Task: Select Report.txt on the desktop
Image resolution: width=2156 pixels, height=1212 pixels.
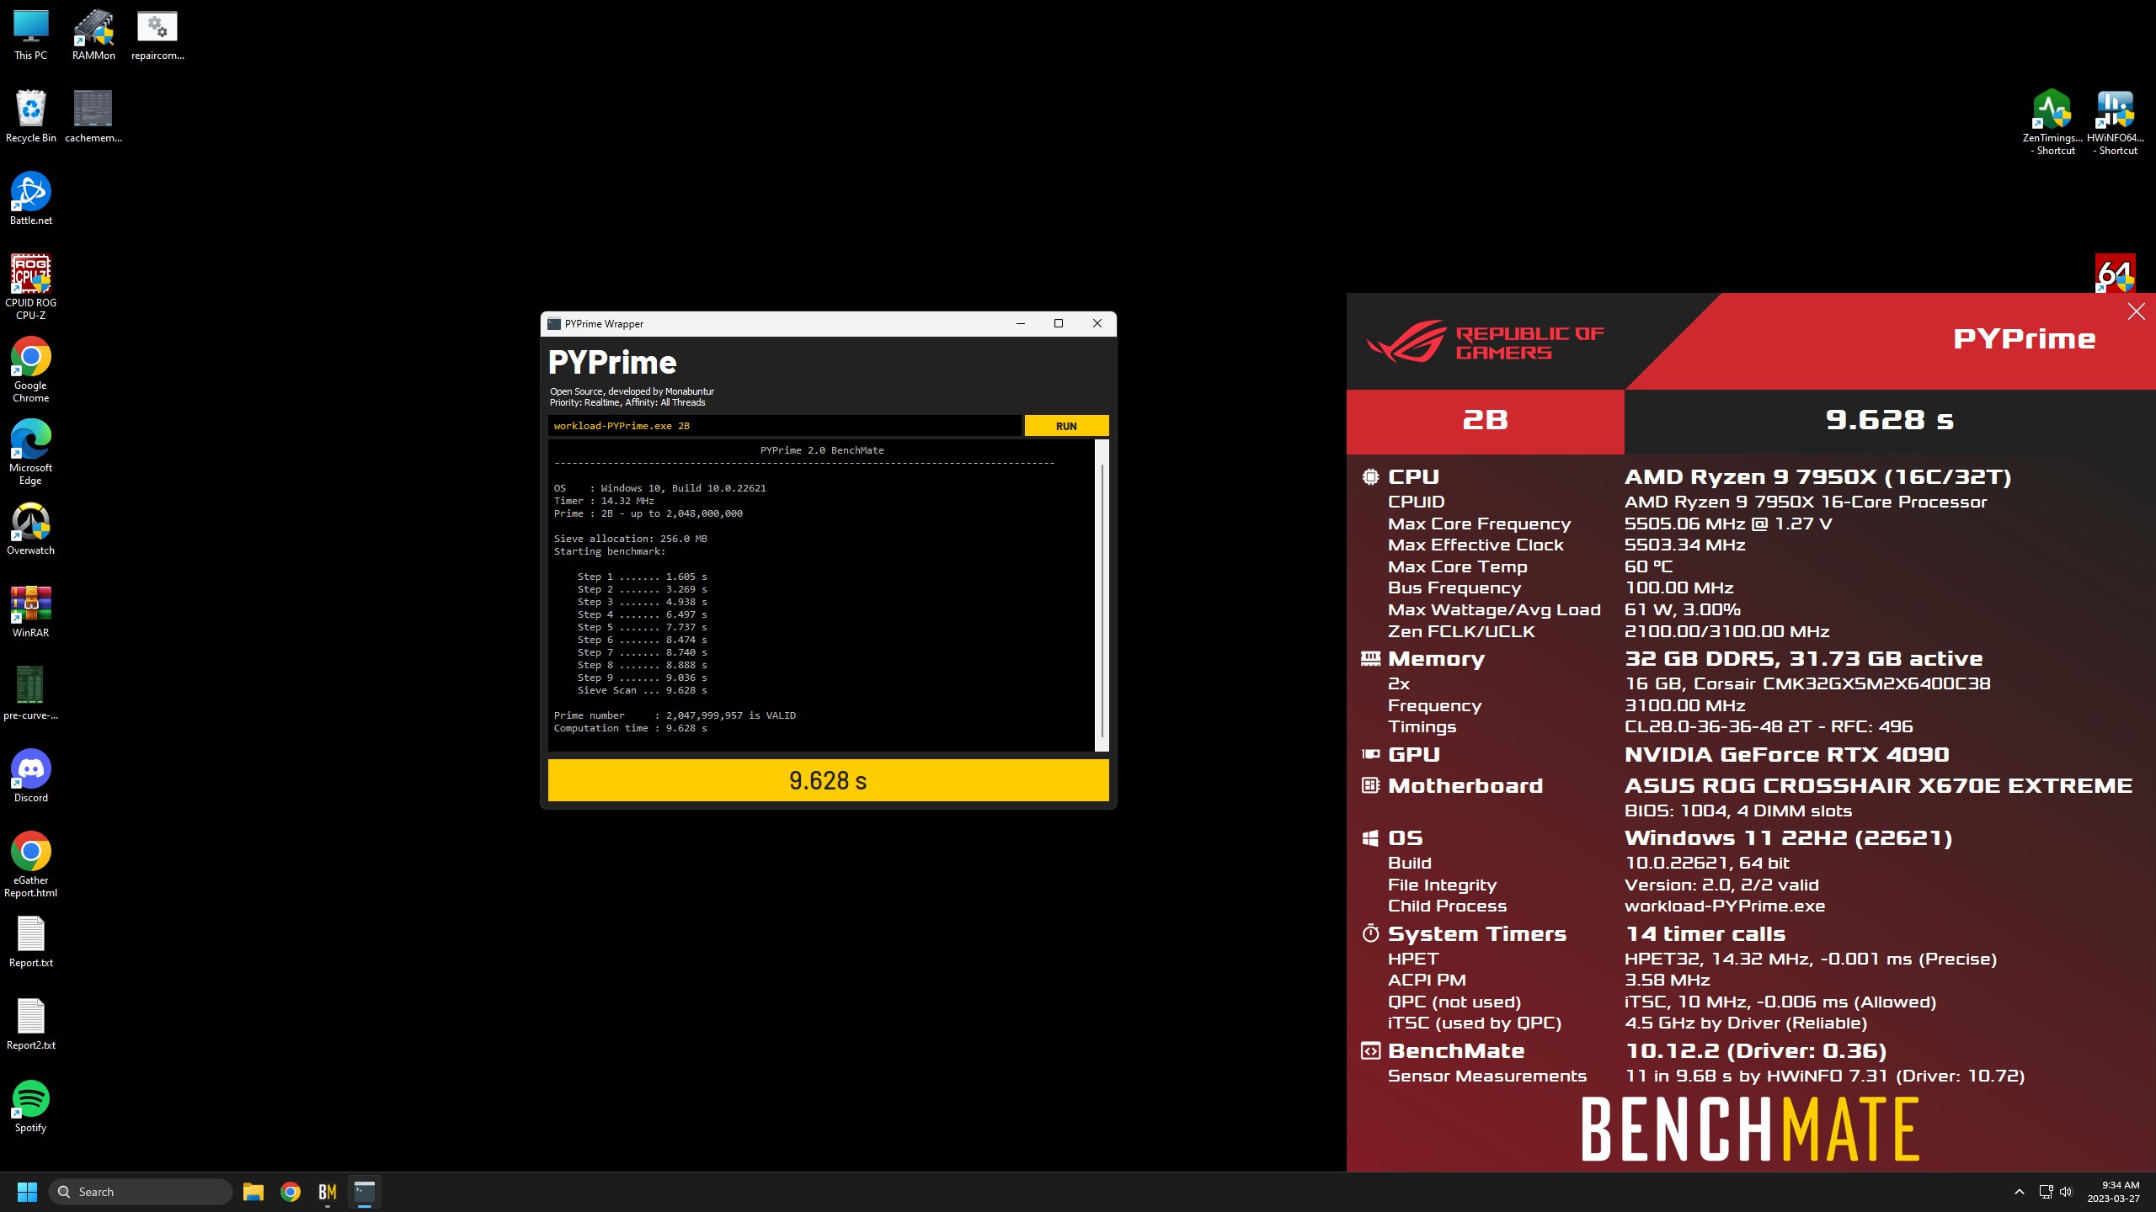Action: click(x=30, y=942)
